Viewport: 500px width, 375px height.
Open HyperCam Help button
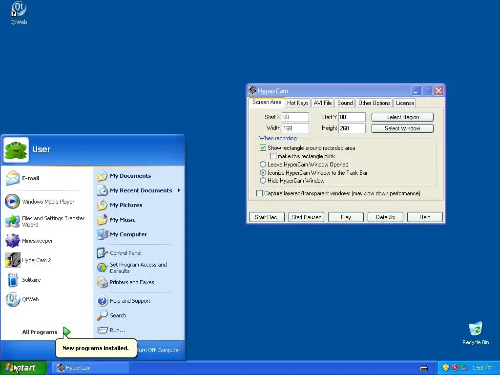coord(425,217)
